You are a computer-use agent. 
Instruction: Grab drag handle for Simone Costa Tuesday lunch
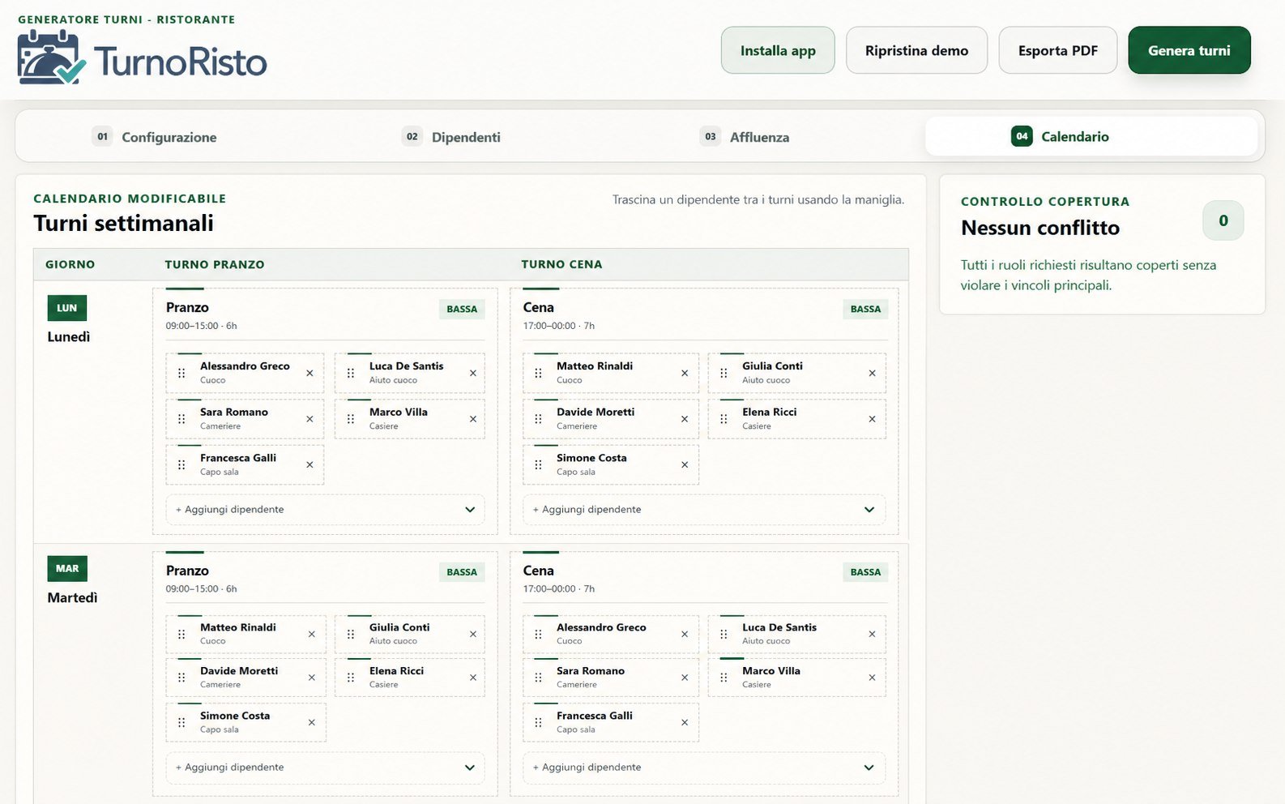click(x=181, y=722)
